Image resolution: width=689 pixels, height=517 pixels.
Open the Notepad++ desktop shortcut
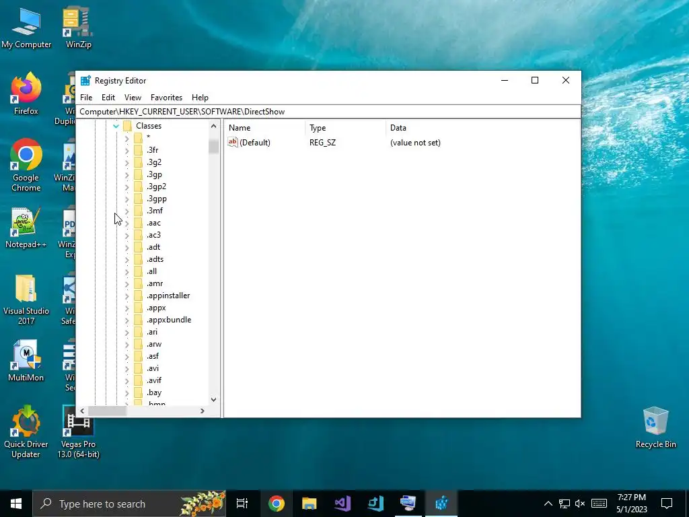pos(26,228)
